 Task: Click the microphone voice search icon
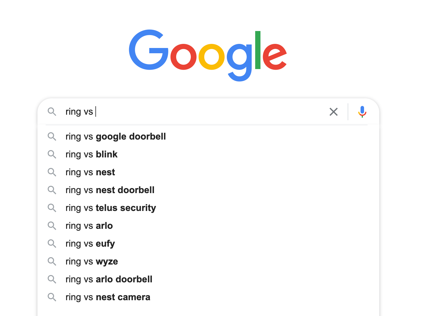coord(362,112)
